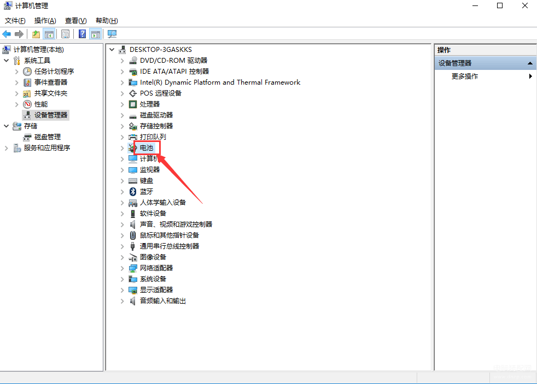Click the Forward arrow toolbar icon
Image resolution: width=537 pixels, height=384 pixels.
[x=19, y=34]
